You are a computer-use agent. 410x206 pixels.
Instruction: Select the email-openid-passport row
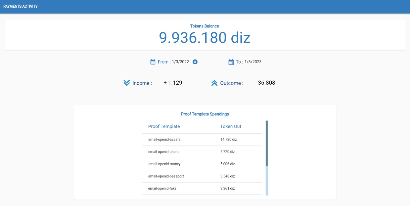coord(202,176)
